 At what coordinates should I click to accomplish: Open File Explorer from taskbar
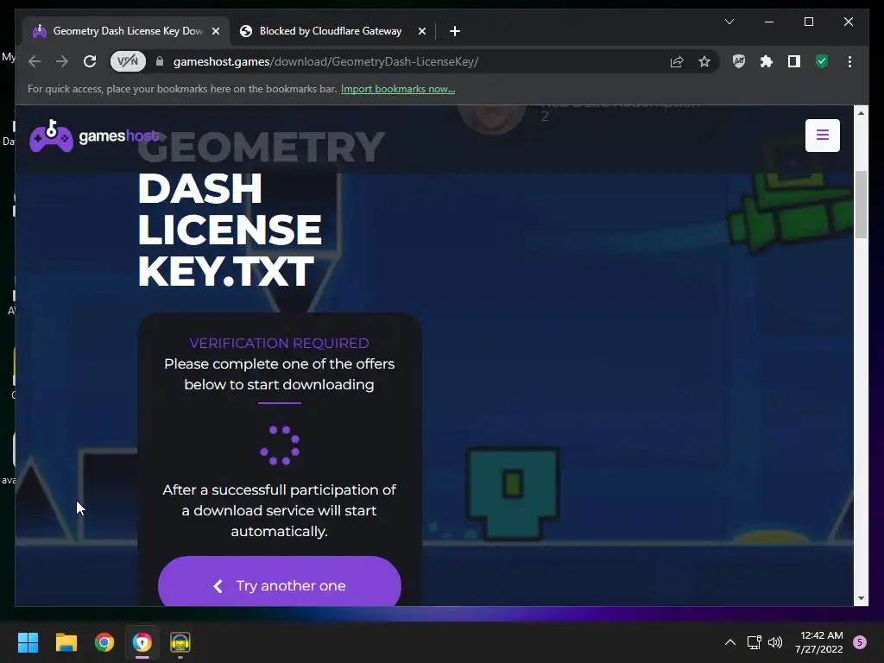[66, 642]
